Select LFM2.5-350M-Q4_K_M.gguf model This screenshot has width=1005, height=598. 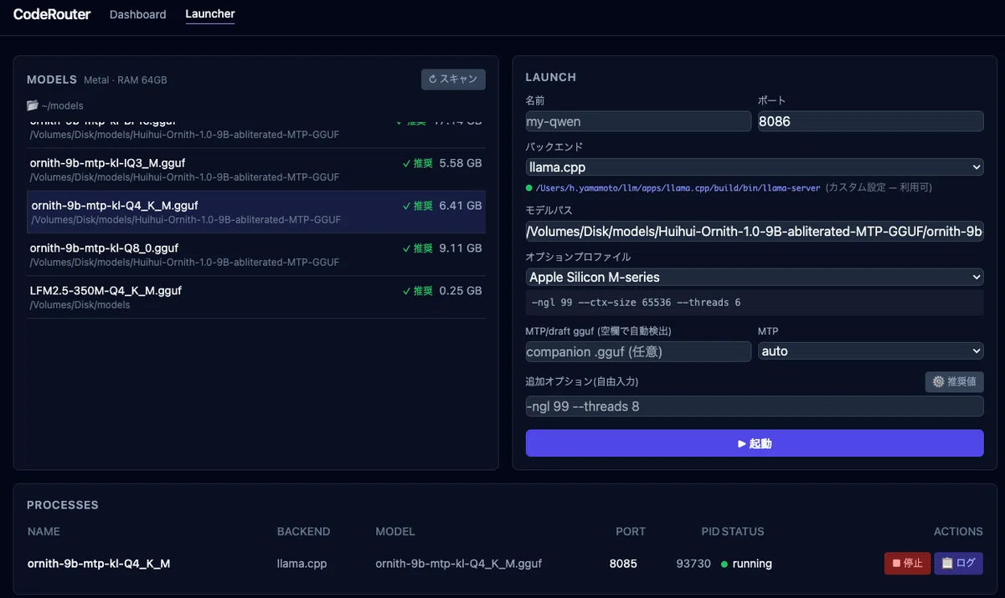pyautogui.click(x=256, y=298)
